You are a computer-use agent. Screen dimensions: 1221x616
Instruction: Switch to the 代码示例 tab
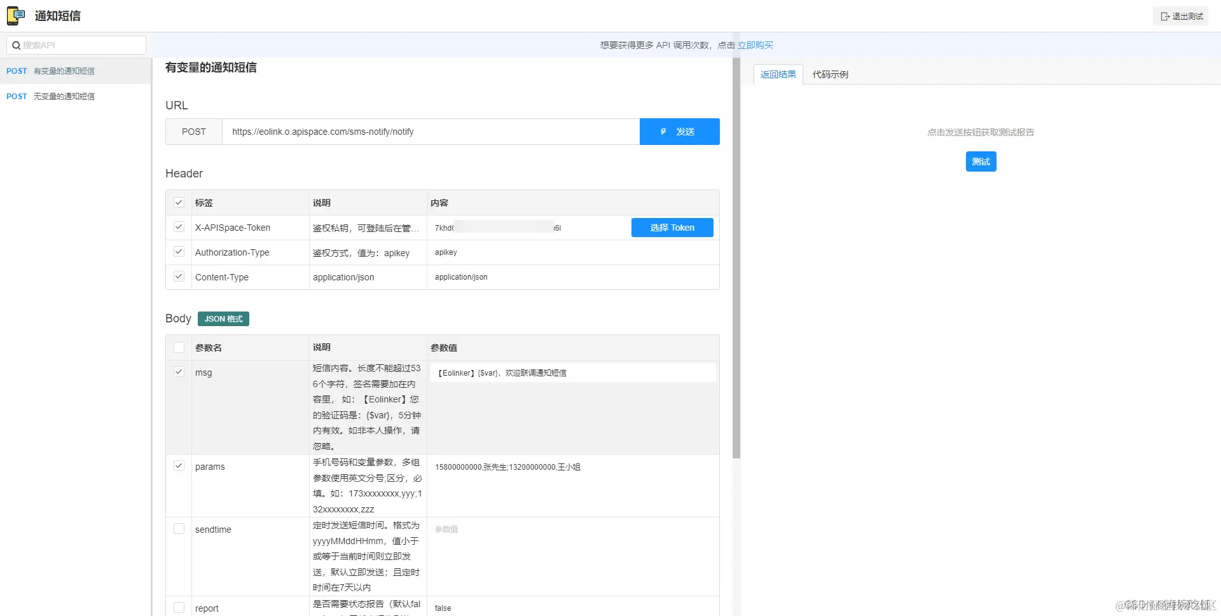[830, 74]
